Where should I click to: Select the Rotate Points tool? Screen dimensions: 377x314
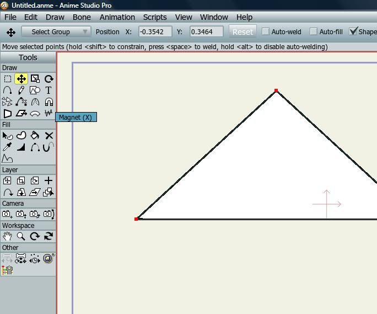tap(49, 79)
